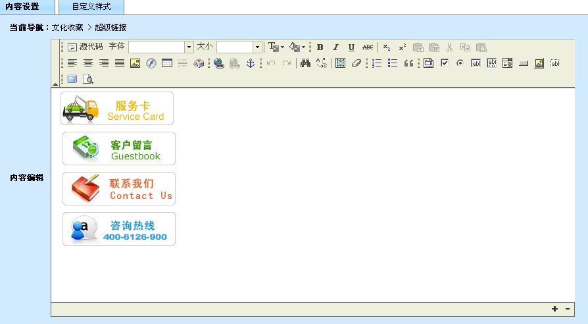Open the 大小 size dropdown

(257, 47)
